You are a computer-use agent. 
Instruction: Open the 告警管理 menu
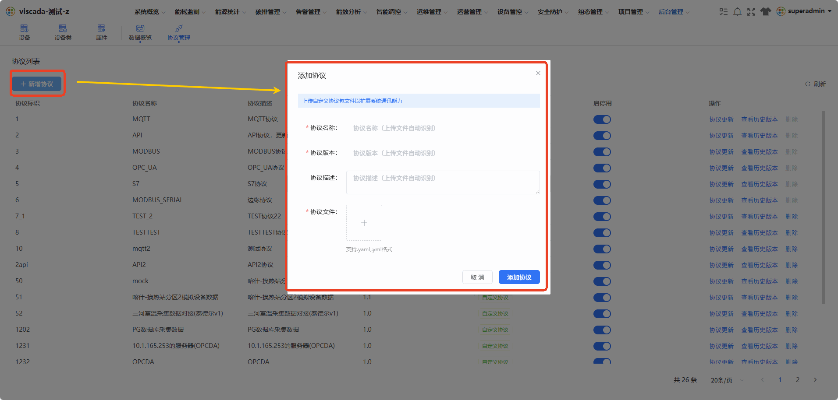pyautogui.click(x=311, y=12)
